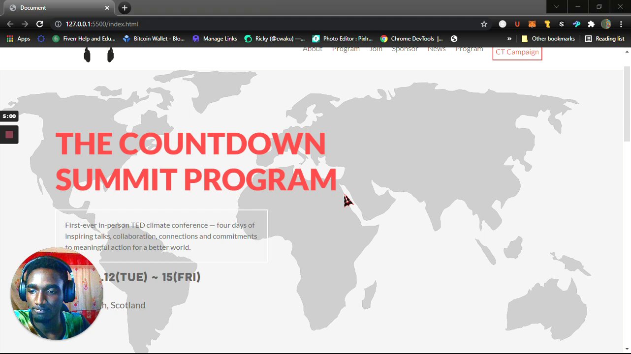This screenshot has height=354, width=631.
Task: Open Ricky (@cwaku) bookmark
Action: 275,39
